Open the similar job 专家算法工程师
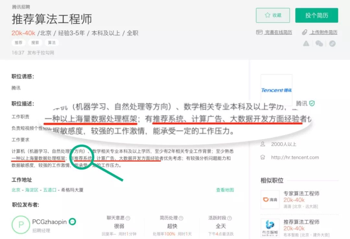The width and height of the screenshot is (350, 239). (x=301, y=194)
